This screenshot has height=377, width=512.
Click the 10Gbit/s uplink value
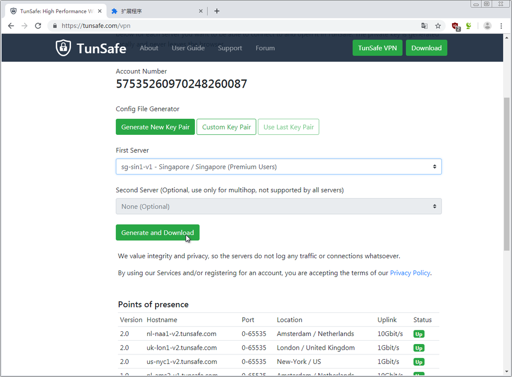click(x=390, y=334)
